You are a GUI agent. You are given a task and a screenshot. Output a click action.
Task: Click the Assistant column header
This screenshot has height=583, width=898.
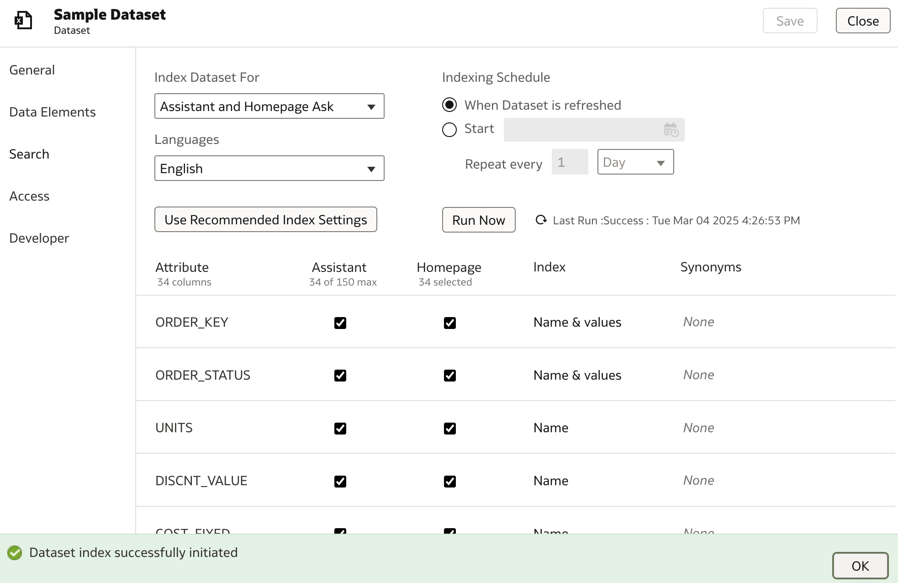pyautogui.click(x=339, y=267)
